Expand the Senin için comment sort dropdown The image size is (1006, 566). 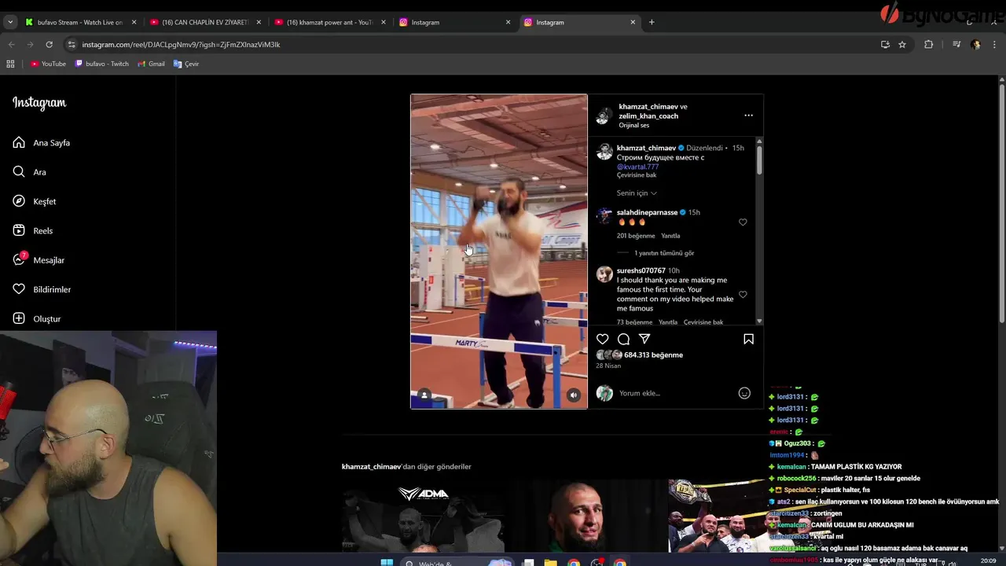[x=637, y=193]
